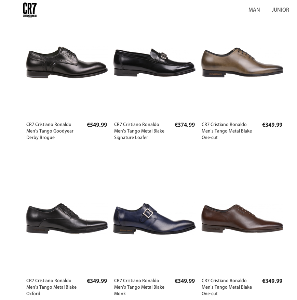The height and width of the screenshot is (300, 297).
Task: Open the black Signature Loafer shoe image
Action: (x=154, y=62)
